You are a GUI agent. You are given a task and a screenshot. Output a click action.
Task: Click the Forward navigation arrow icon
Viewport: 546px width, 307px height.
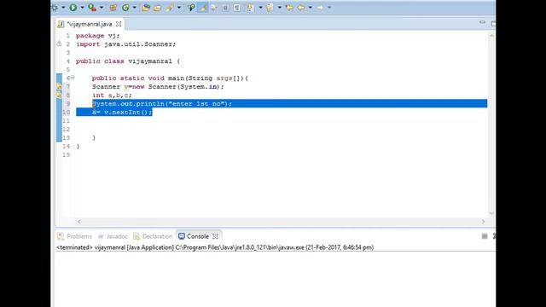coord(320,8)
